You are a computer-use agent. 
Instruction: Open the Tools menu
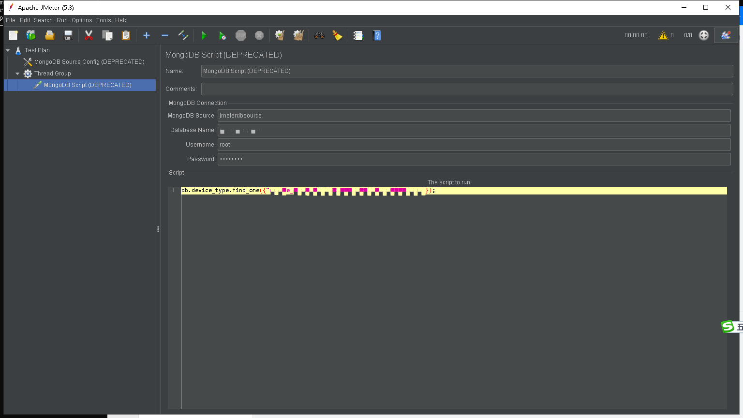point(104,20)
